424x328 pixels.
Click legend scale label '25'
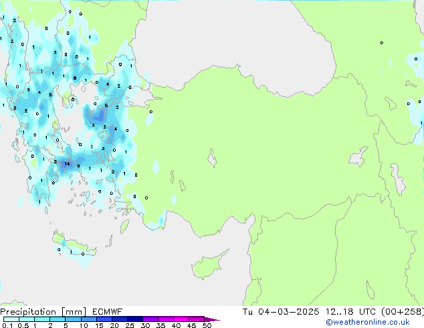coord(130,325)
